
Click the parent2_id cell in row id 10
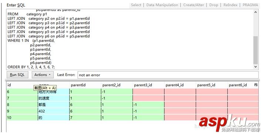pos(117,117)
